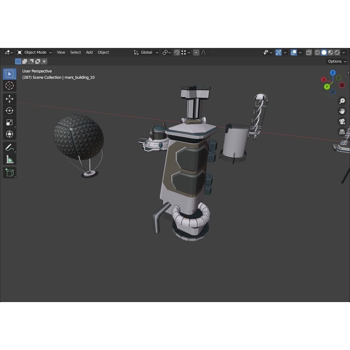Open the Object Mode dropdown
Screen dimensions: 350x350
34,52
